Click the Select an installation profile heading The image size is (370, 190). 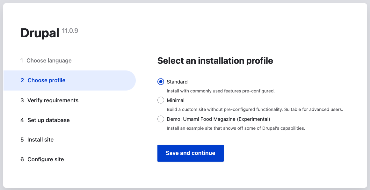(x=215, y=61)
